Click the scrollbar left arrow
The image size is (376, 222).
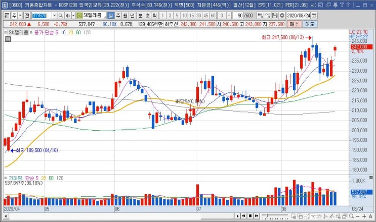(6, 216)
